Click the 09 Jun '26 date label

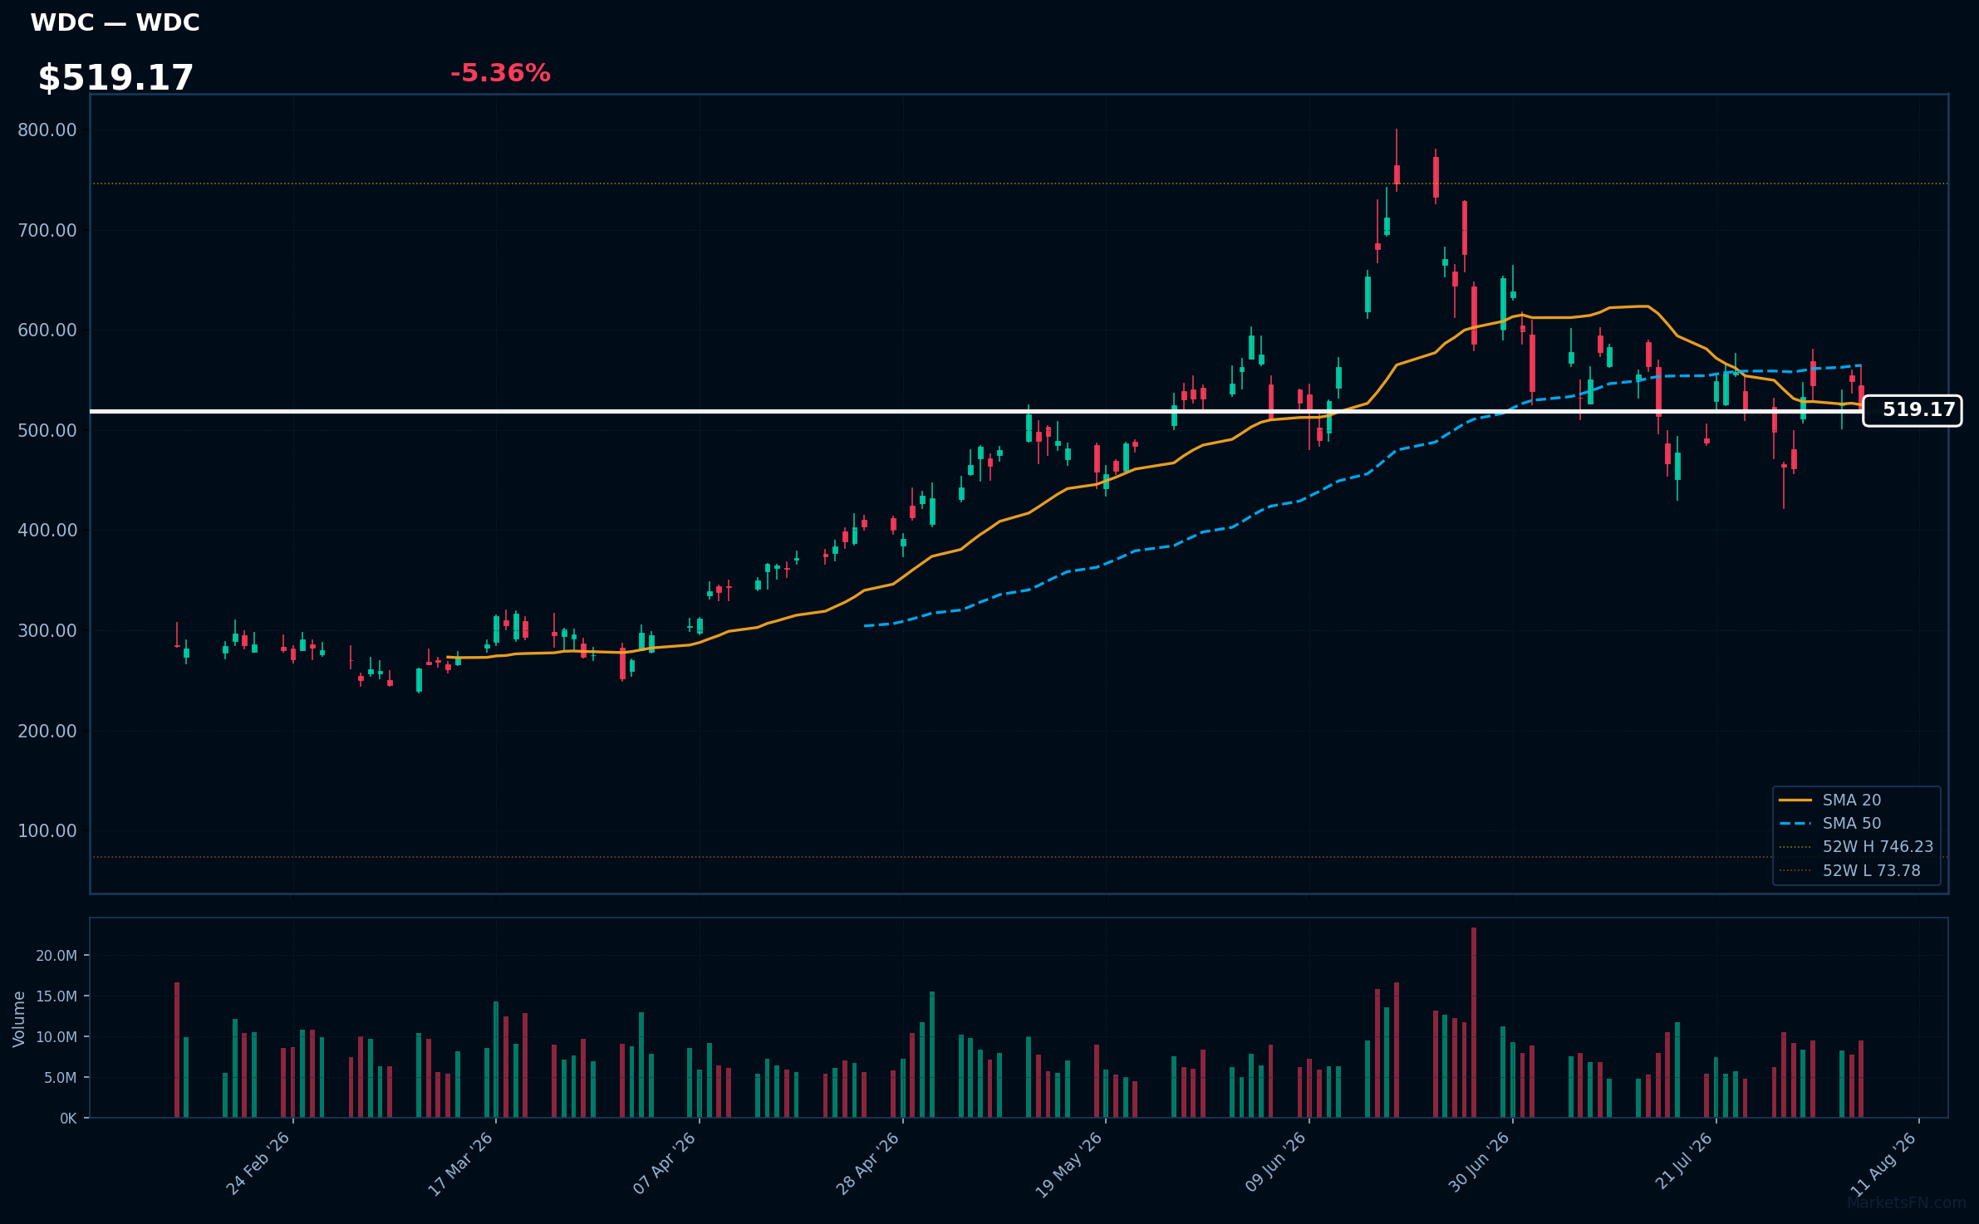[x=1276, y=1163]
